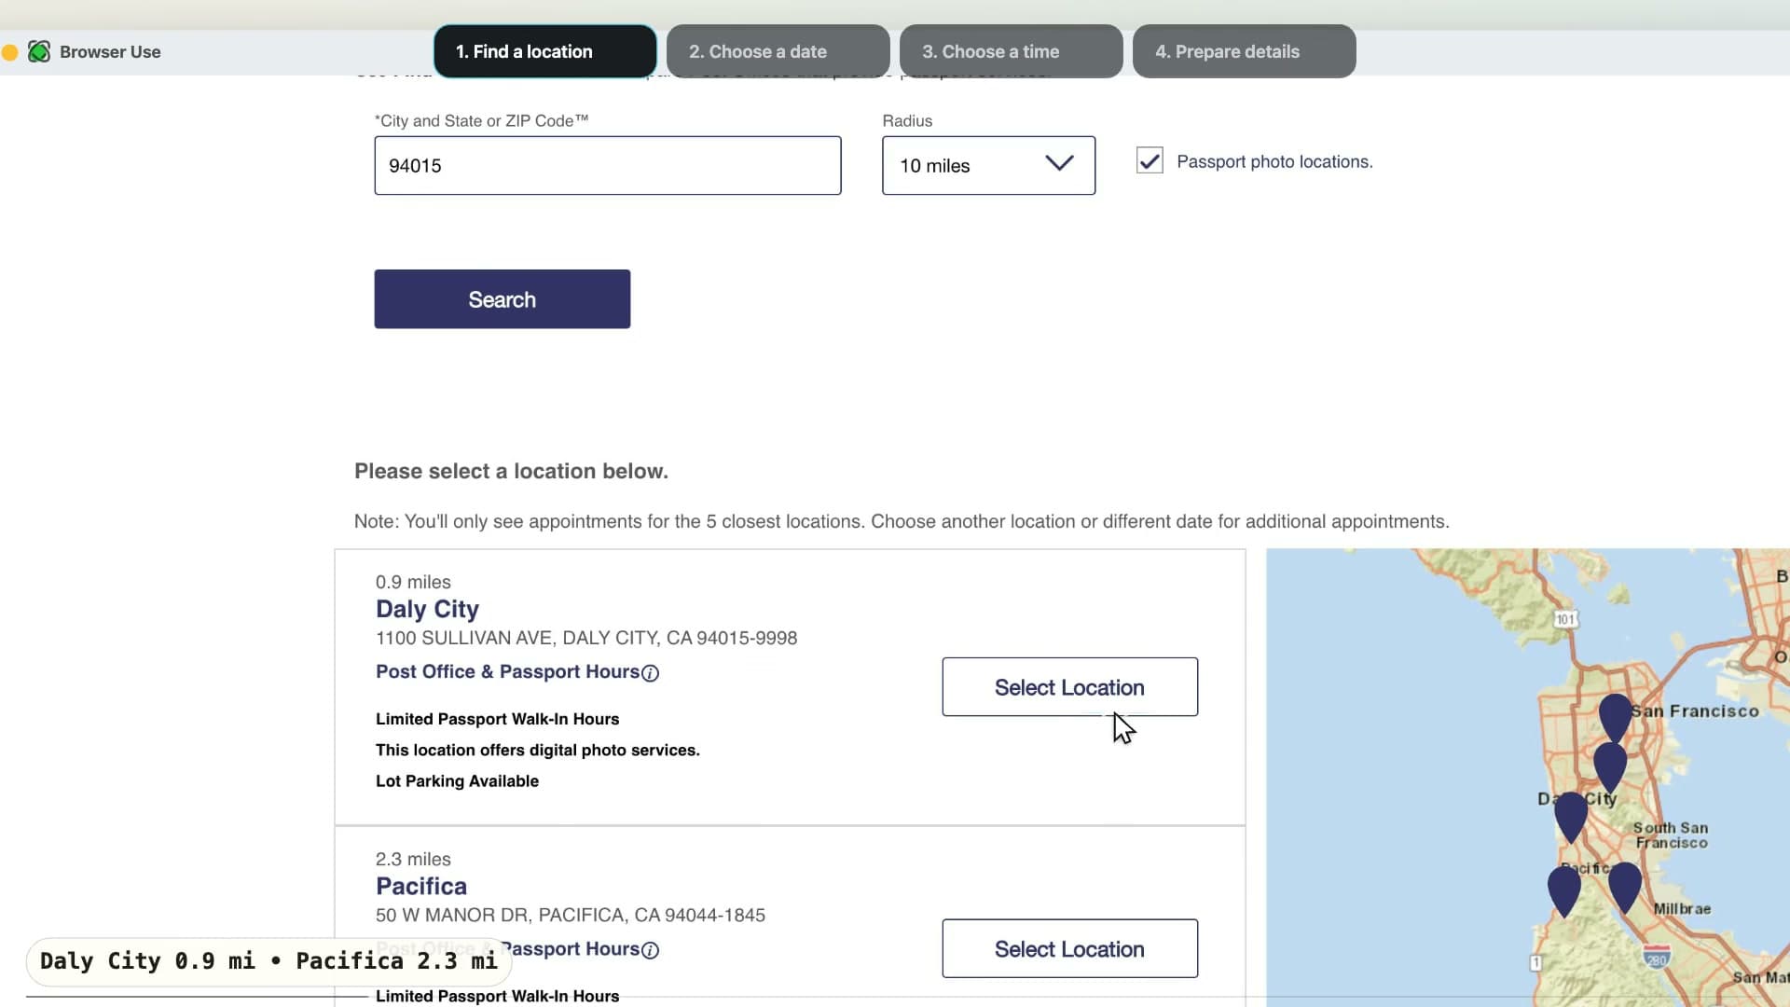Select Location for Daly City post office
Image resolution: width=1790 pixels, height=1007 pixels.
coord(1069,687)
